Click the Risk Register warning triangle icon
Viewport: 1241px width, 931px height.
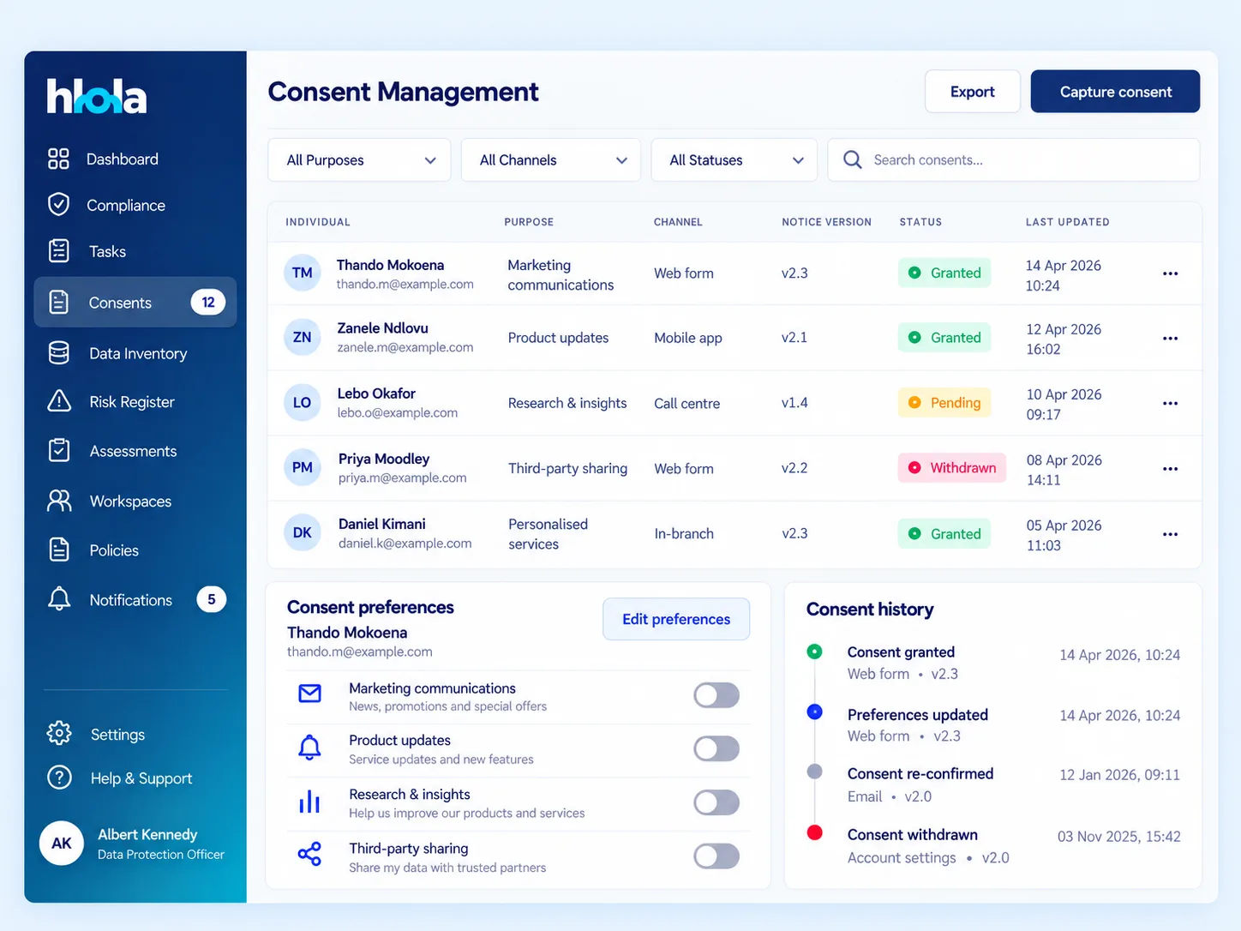pos(59,401)
